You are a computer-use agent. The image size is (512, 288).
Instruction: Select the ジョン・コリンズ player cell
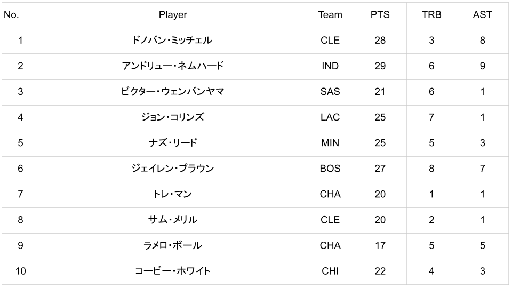pyautogui.click(x=173, y=117)
